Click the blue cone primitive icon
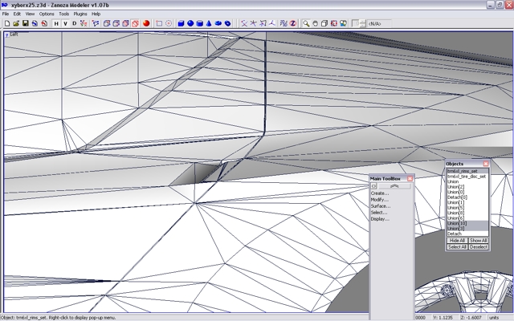Screen dimensions: 514x321 pos(209,23)
